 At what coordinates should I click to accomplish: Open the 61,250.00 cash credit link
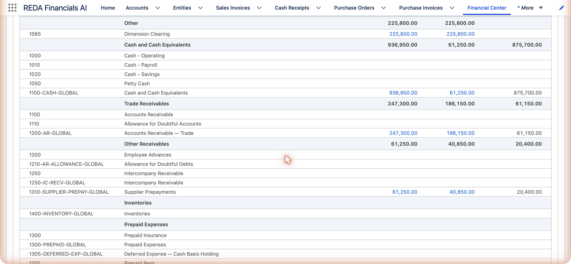click(x=462, y=93)
